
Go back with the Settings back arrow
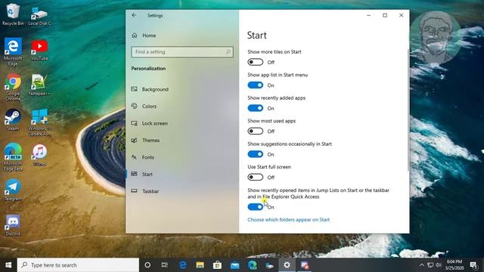coord(134,15)
